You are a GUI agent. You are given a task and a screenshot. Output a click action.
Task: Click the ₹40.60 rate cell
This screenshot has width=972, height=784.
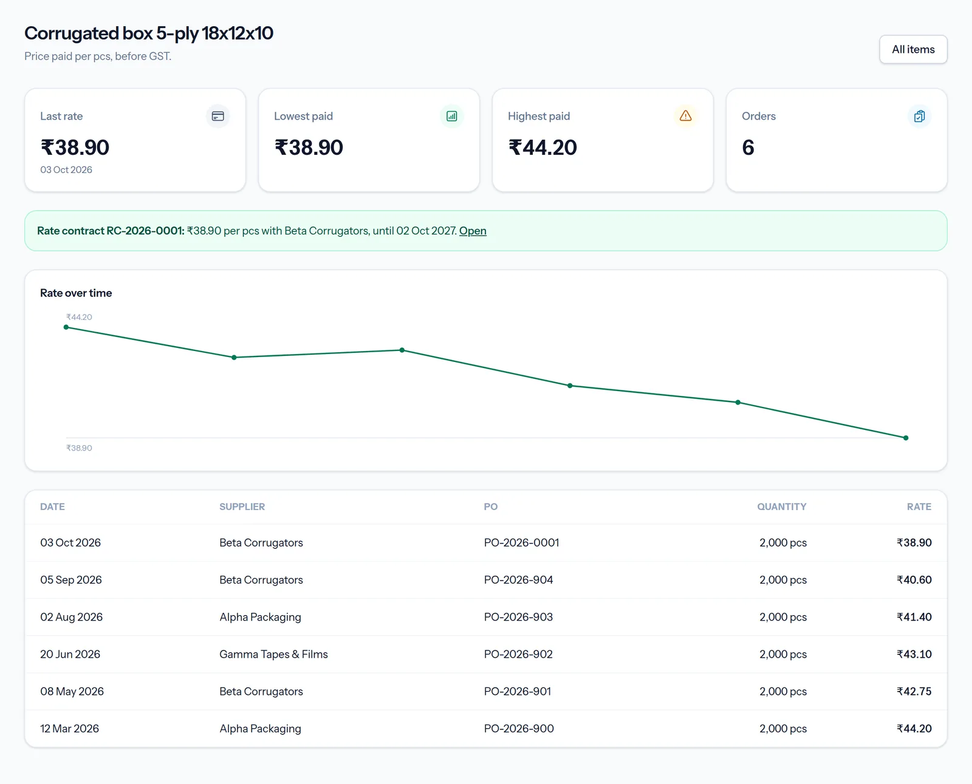pos(914,580)
